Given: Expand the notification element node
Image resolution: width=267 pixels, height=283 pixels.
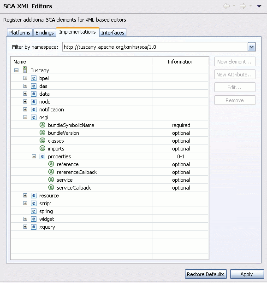Looking at the screenshot, I should [x=25, y=110].
